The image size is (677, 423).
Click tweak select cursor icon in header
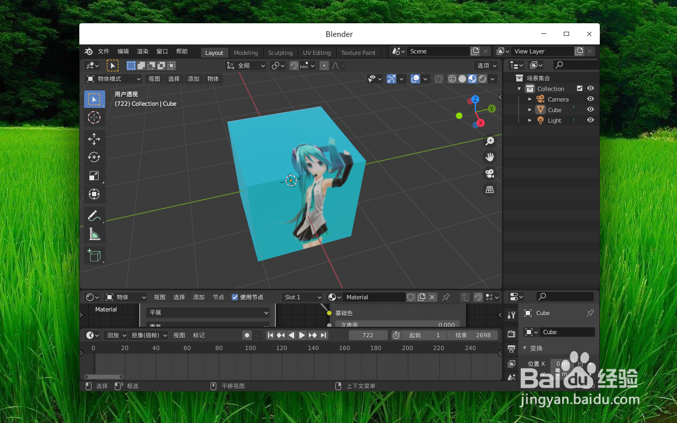113,66
